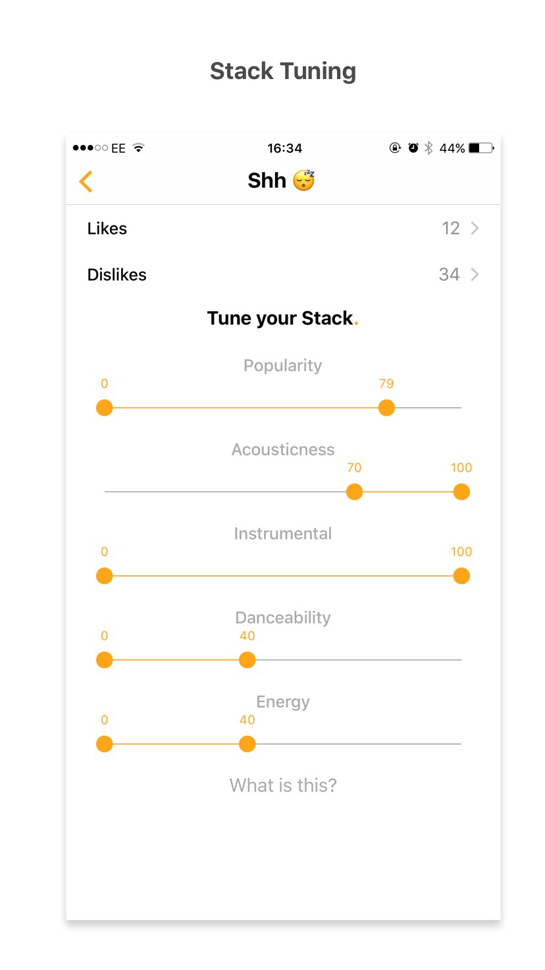The image size is (545, 970).
Task: Tap the Danceability handle set to 40
Action: [x=247, y=660]
